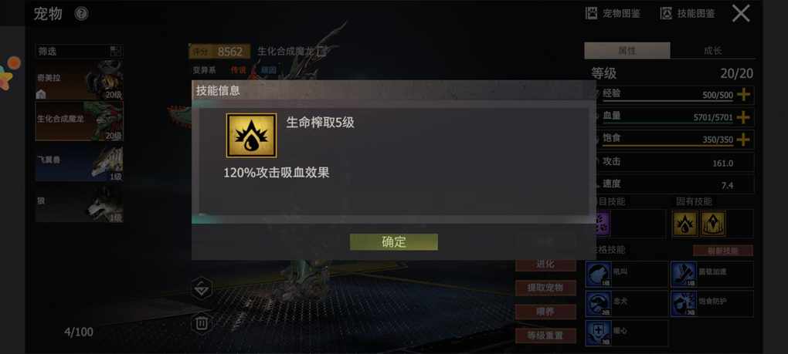Click the trash delete pet icon

point(202,323)
